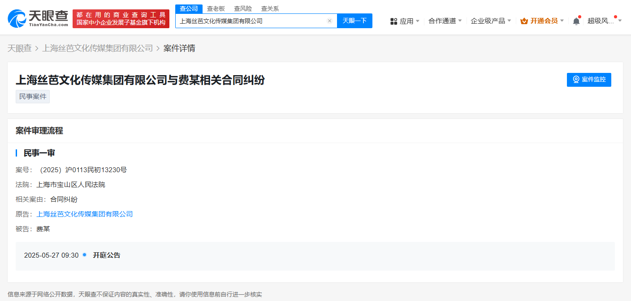Click the 案件详情 breadcrumb text
The image size is (631, 301).
click(x=179, y=48)
